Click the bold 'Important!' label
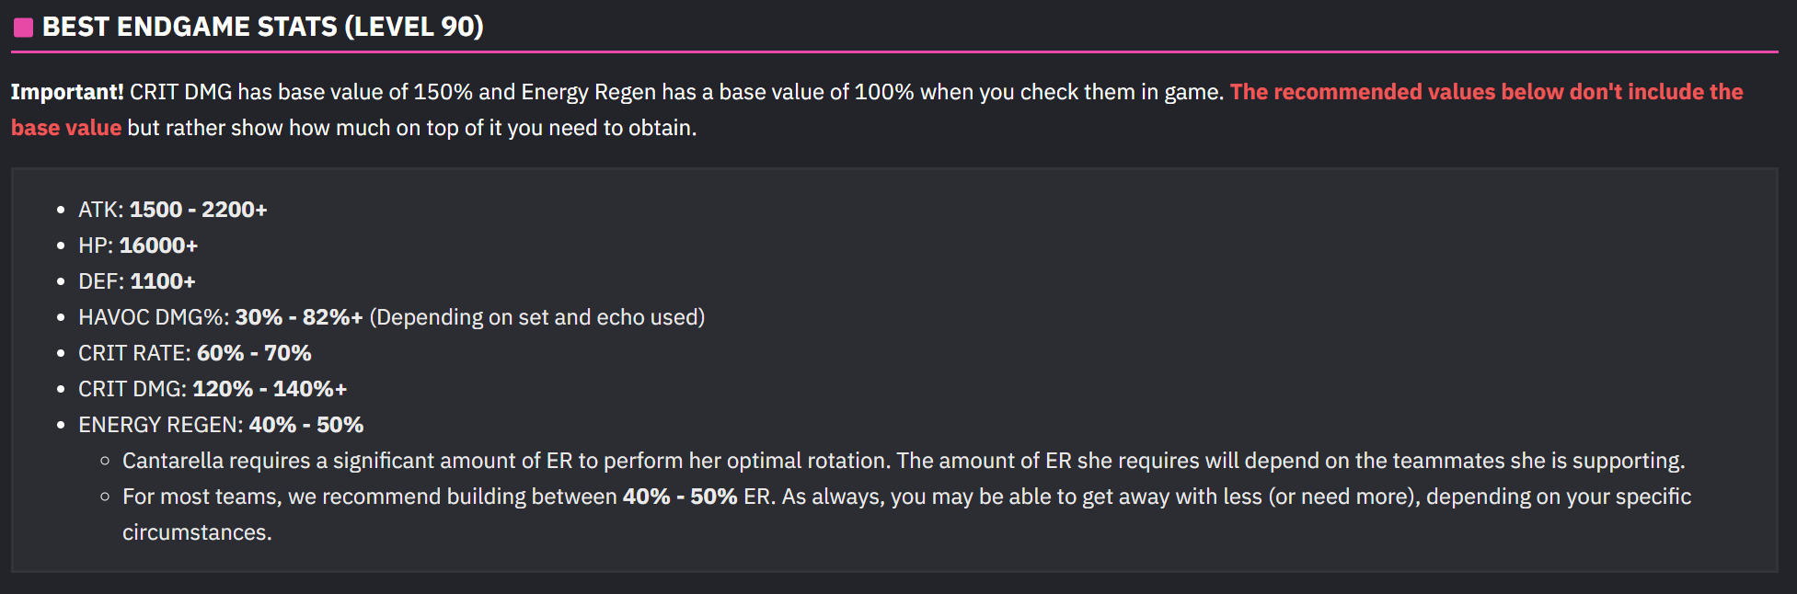The width and height of the screenshot is (1797, 594). point(67,92)
